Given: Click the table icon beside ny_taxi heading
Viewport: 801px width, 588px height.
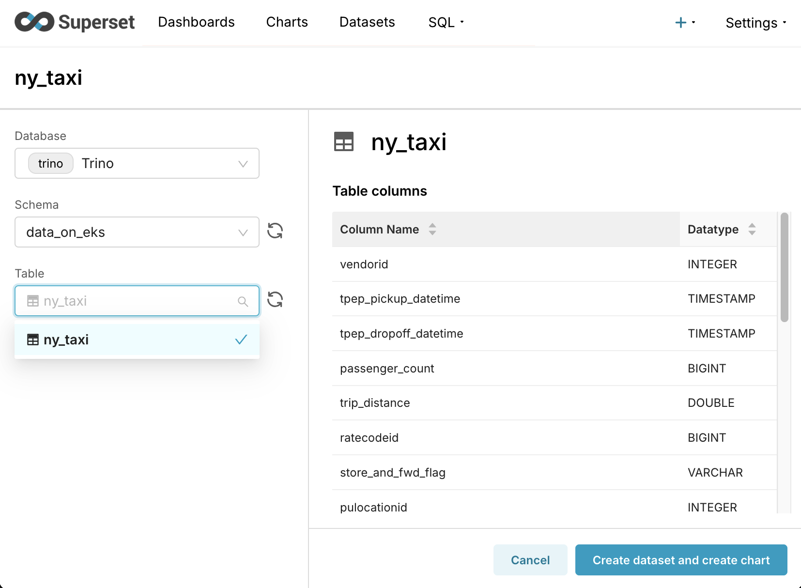Looking at the screenshot, I should (344, 142).
